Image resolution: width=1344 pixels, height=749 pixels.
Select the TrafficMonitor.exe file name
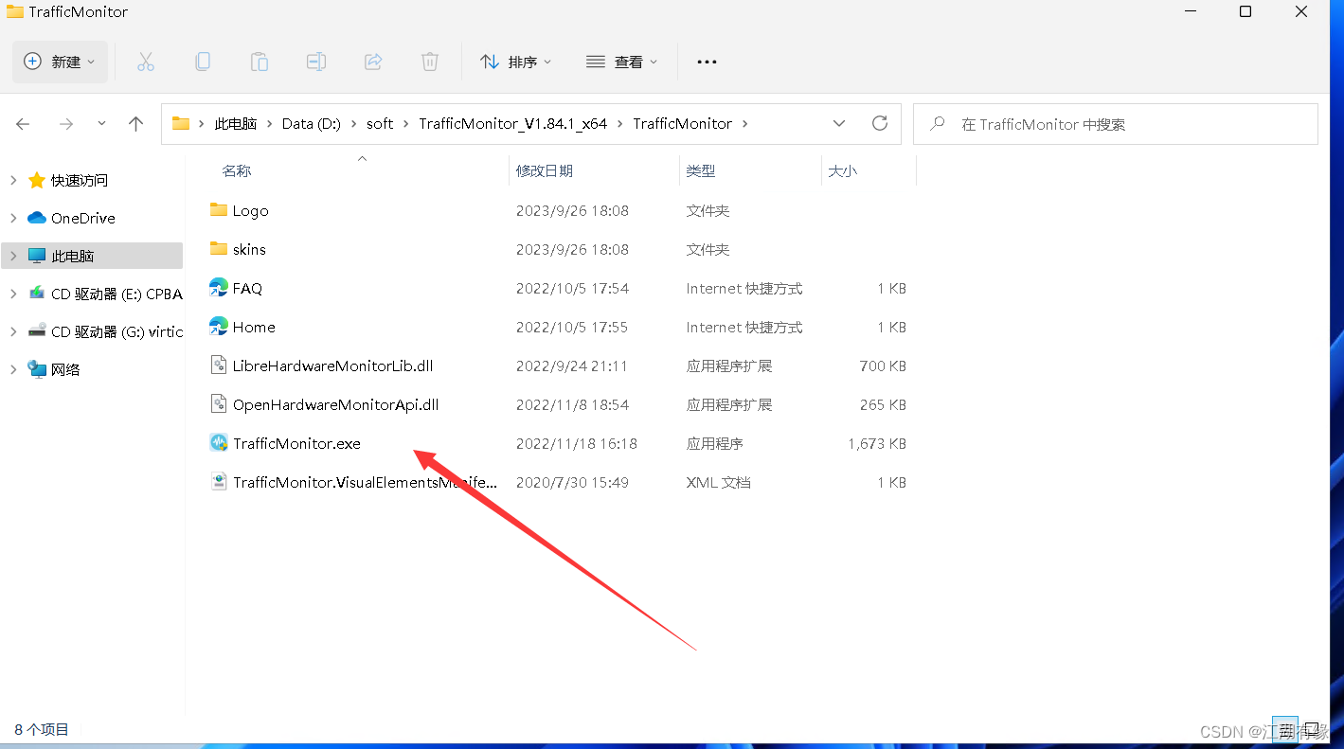296,443
